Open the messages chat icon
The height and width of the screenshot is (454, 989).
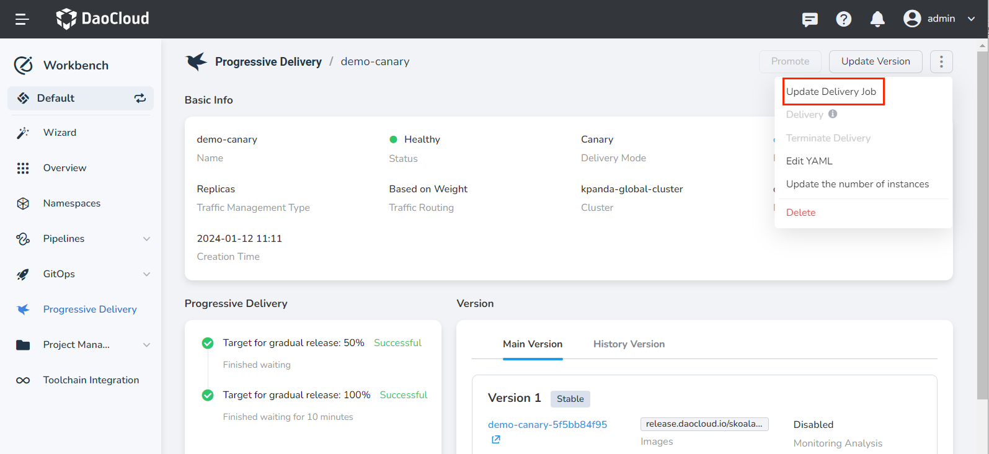[810, 19]
